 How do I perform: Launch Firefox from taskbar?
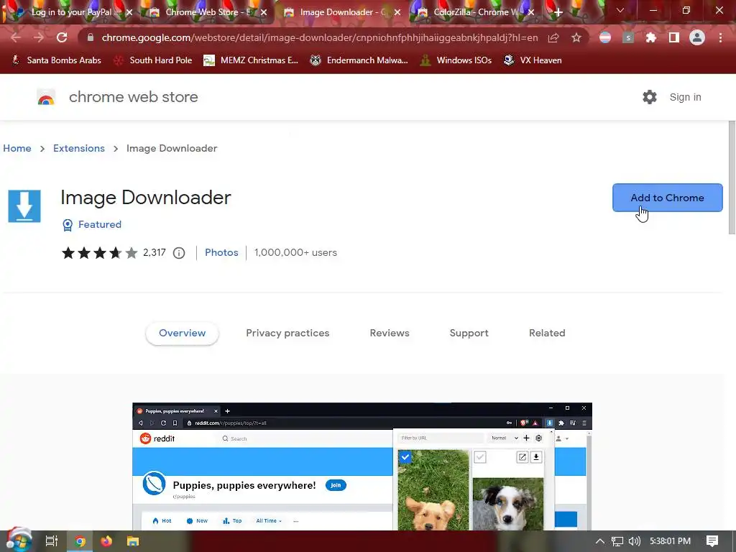(106, 541)
